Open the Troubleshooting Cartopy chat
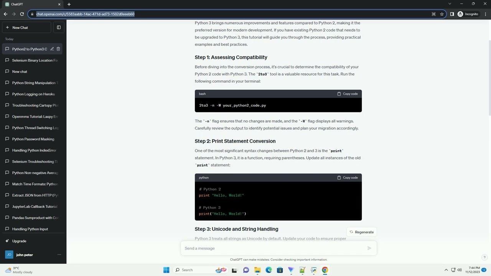491x276 pixels. coord(33,105)
